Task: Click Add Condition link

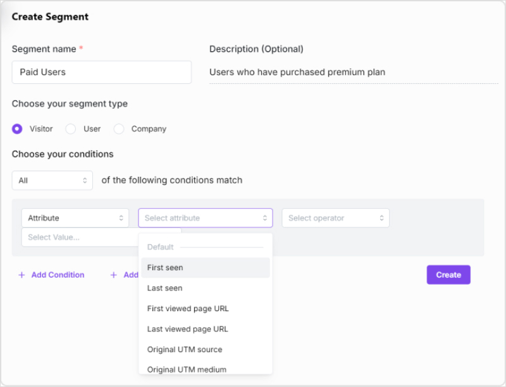Action: (x=58, y=275)
